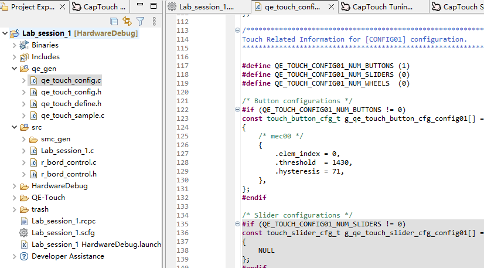Fold #if block at line 122

coord(237,109)
